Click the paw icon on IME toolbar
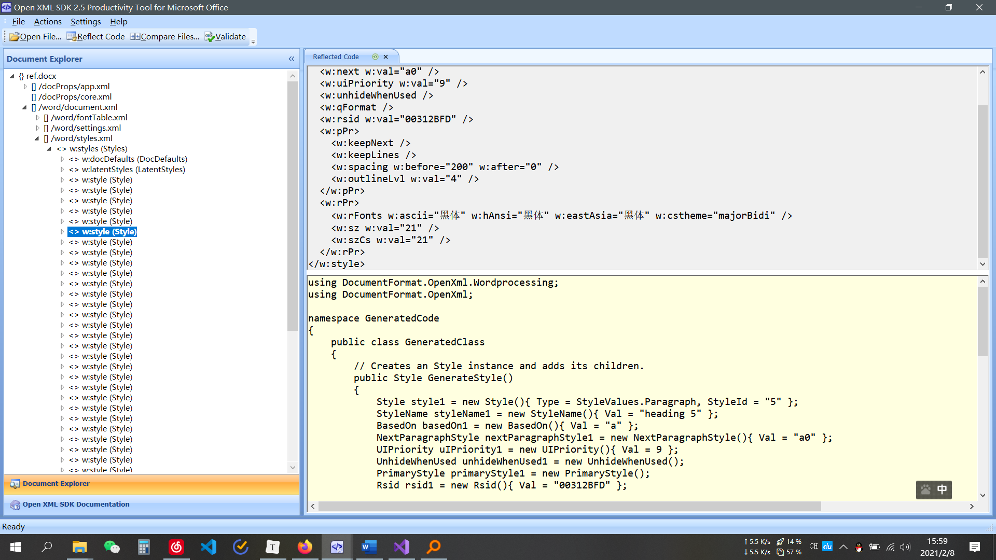 (925, 489)
